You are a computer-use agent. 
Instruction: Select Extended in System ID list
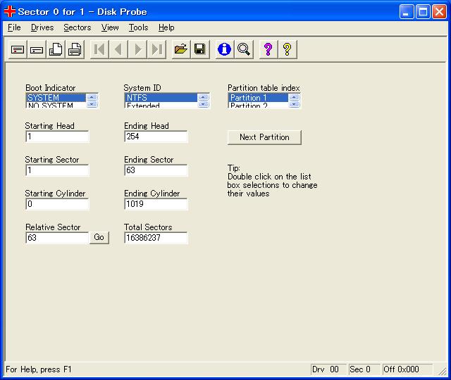[161, 105]
